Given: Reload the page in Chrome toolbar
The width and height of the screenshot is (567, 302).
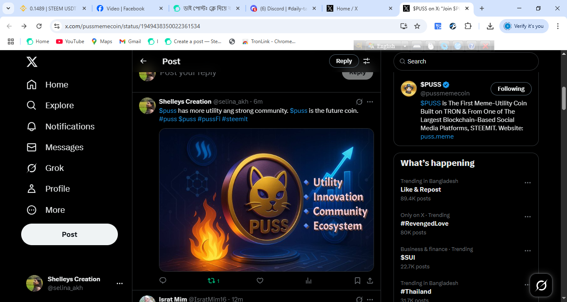Looking at the screenshot, I should click(39, 26).
